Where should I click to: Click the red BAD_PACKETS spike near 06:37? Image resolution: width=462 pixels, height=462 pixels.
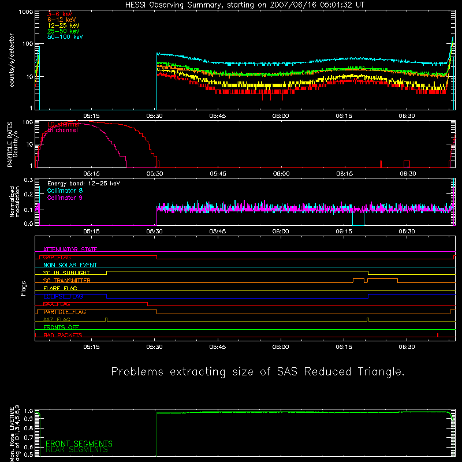coord(438,335)
